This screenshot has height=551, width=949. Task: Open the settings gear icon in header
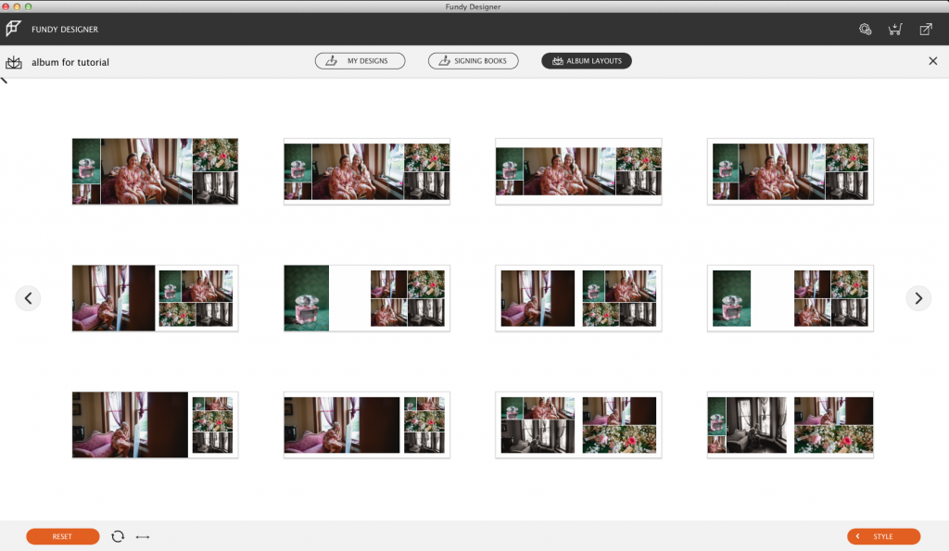[x=866, y=29]
